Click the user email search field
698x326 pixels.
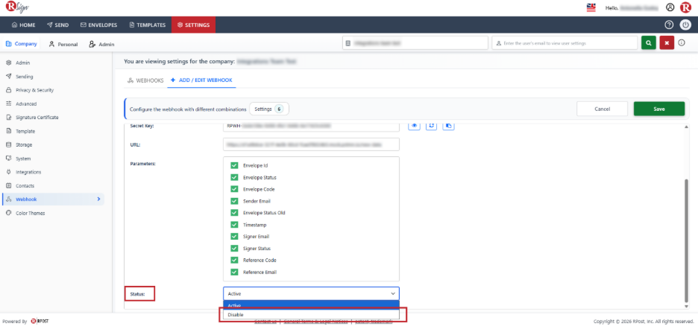point(565,43)
